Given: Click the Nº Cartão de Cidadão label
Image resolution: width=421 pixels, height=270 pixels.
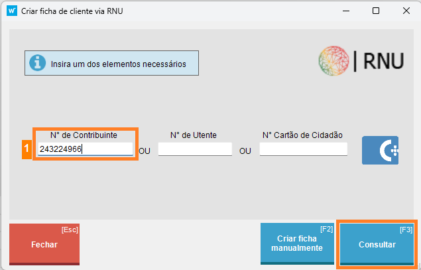Looking at the screenshot, I should [302, 135].
